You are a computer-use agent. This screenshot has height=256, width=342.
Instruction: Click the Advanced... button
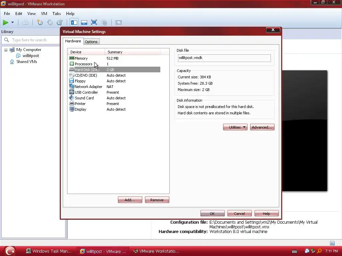[262, 127]
